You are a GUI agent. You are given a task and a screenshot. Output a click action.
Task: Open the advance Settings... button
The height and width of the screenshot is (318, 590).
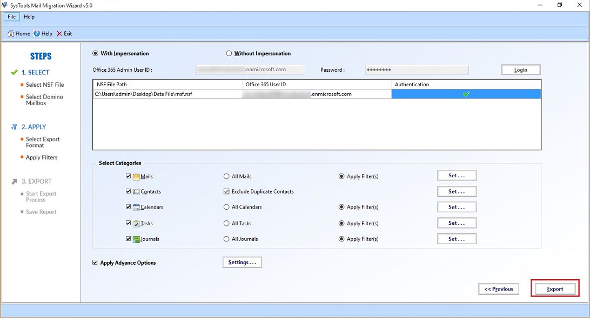(242, 262)
